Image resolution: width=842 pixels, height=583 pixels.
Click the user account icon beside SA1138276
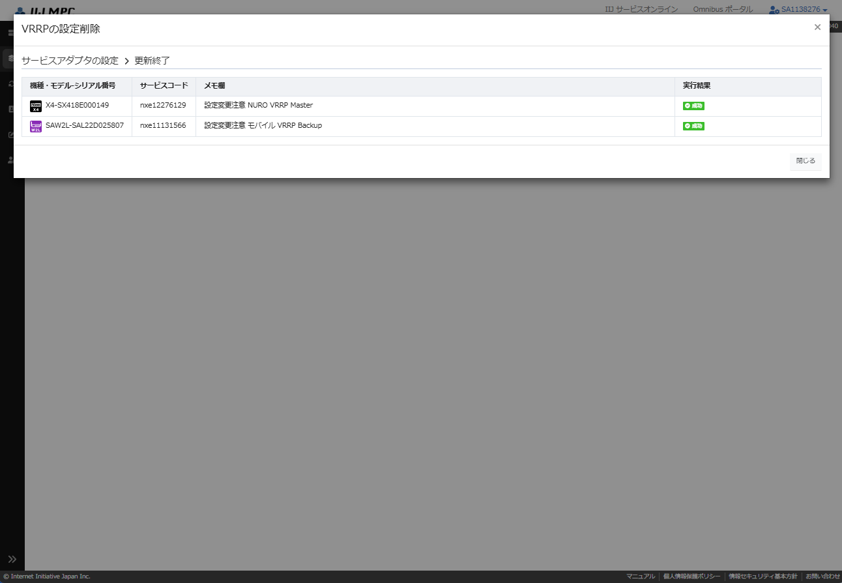point(774,10)
